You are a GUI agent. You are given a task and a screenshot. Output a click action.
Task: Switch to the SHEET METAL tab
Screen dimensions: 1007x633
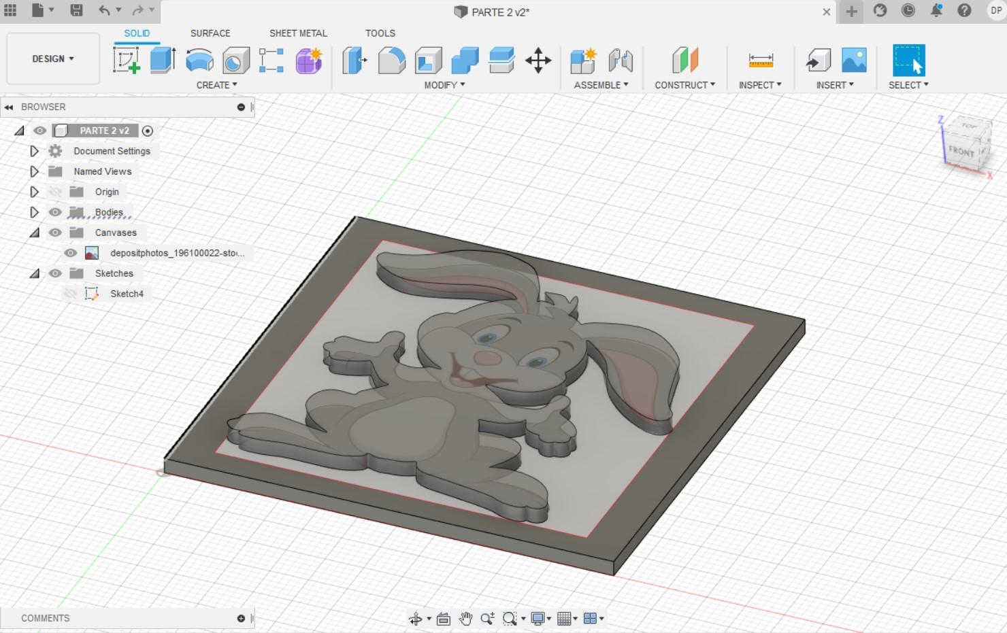[298, 33]
